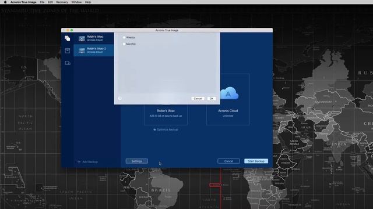The height and width of the screenshot is (209, 373).
Task: Click Add Backup plus at sidebar bottom
Action: click(87, 162)
